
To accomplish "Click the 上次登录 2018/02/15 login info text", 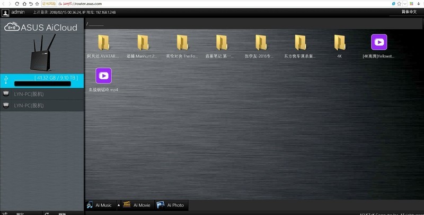I will [74, 12].
